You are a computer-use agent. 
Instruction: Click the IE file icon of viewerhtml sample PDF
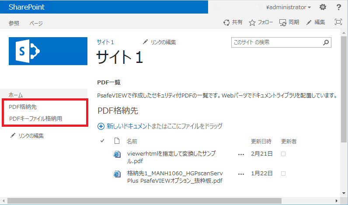click(x=117, y=154)
